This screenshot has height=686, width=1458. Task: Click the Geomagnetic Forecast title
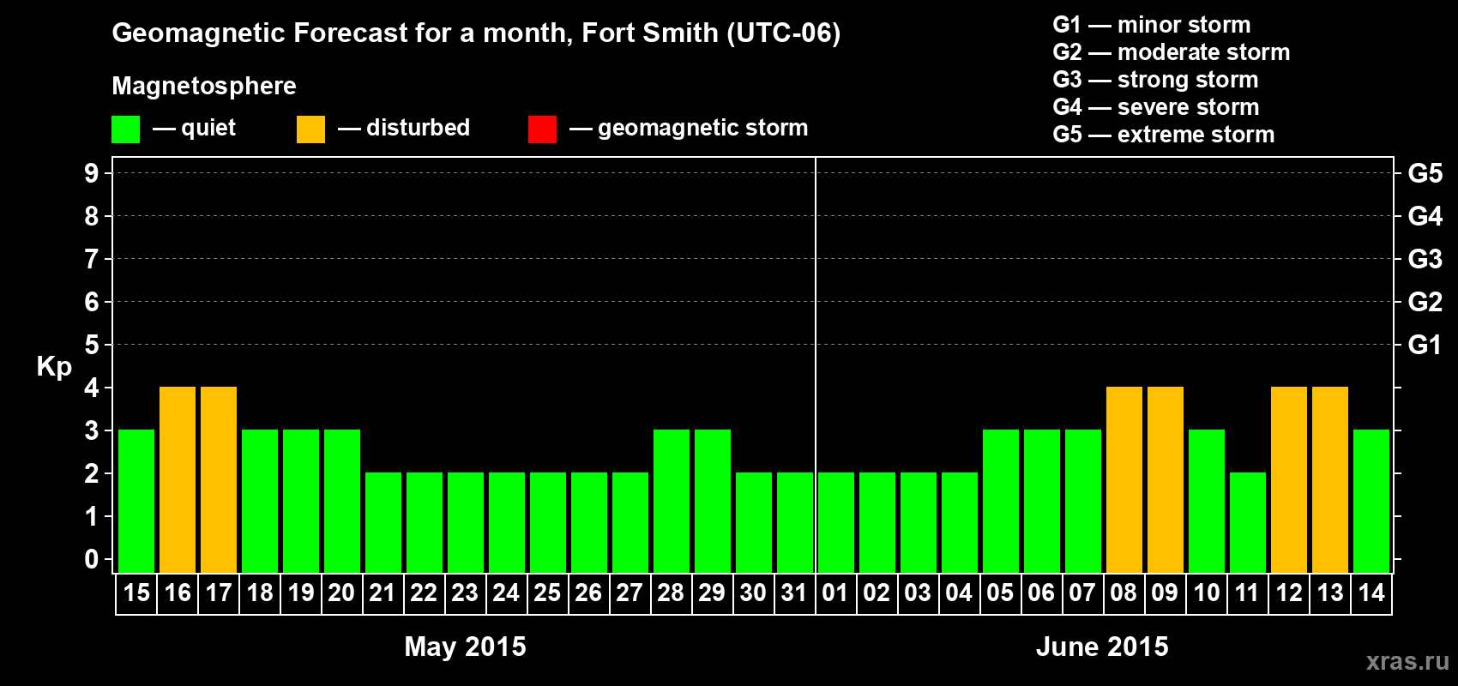click(x=476, y=33)
